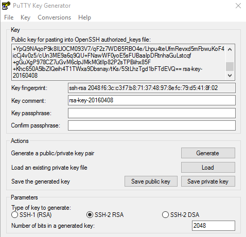The image size is (246, 237).
Task: Click the public key scrollbar thumb
Action: tap(230, 66)
